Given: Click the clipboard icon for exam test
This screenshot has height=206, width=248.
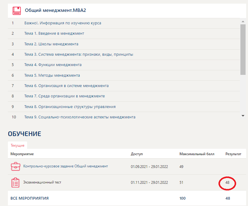Looking at the screenshot, I should (x=15, y=183).
